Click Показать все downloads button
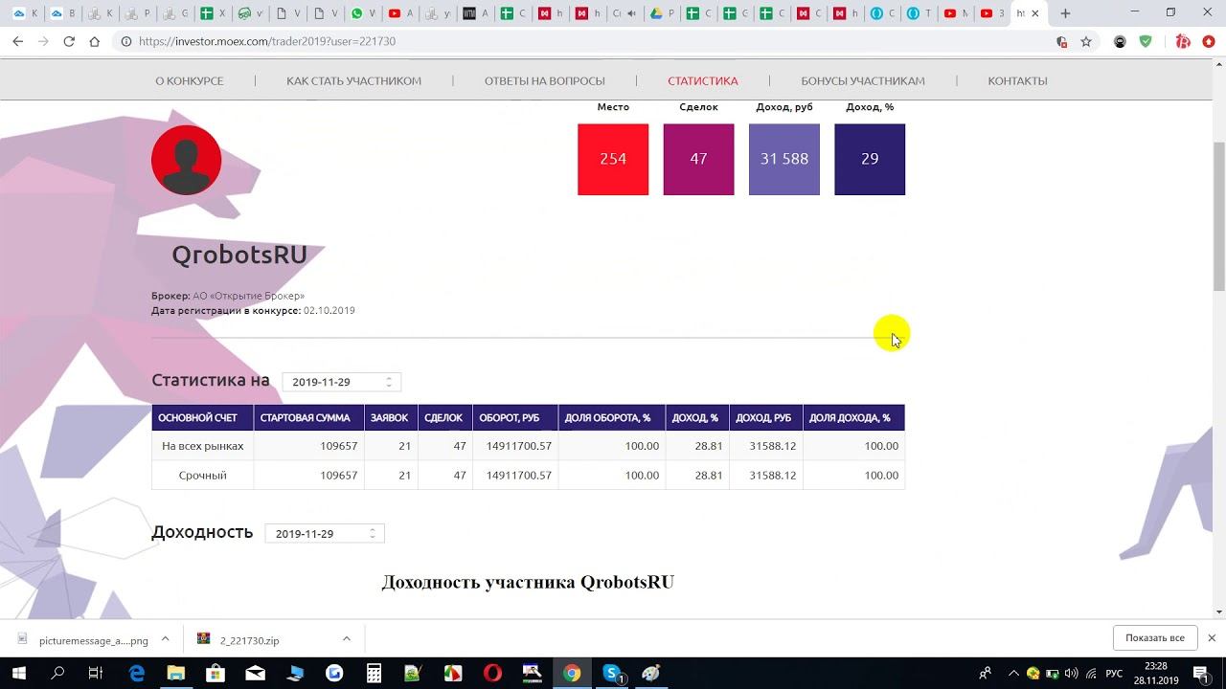The width and height of the screenshot is (1226, 689). click(x=1155, y=638)
